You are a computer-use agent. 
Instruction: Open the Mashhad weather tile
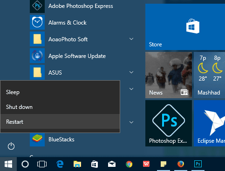[209, 75]
